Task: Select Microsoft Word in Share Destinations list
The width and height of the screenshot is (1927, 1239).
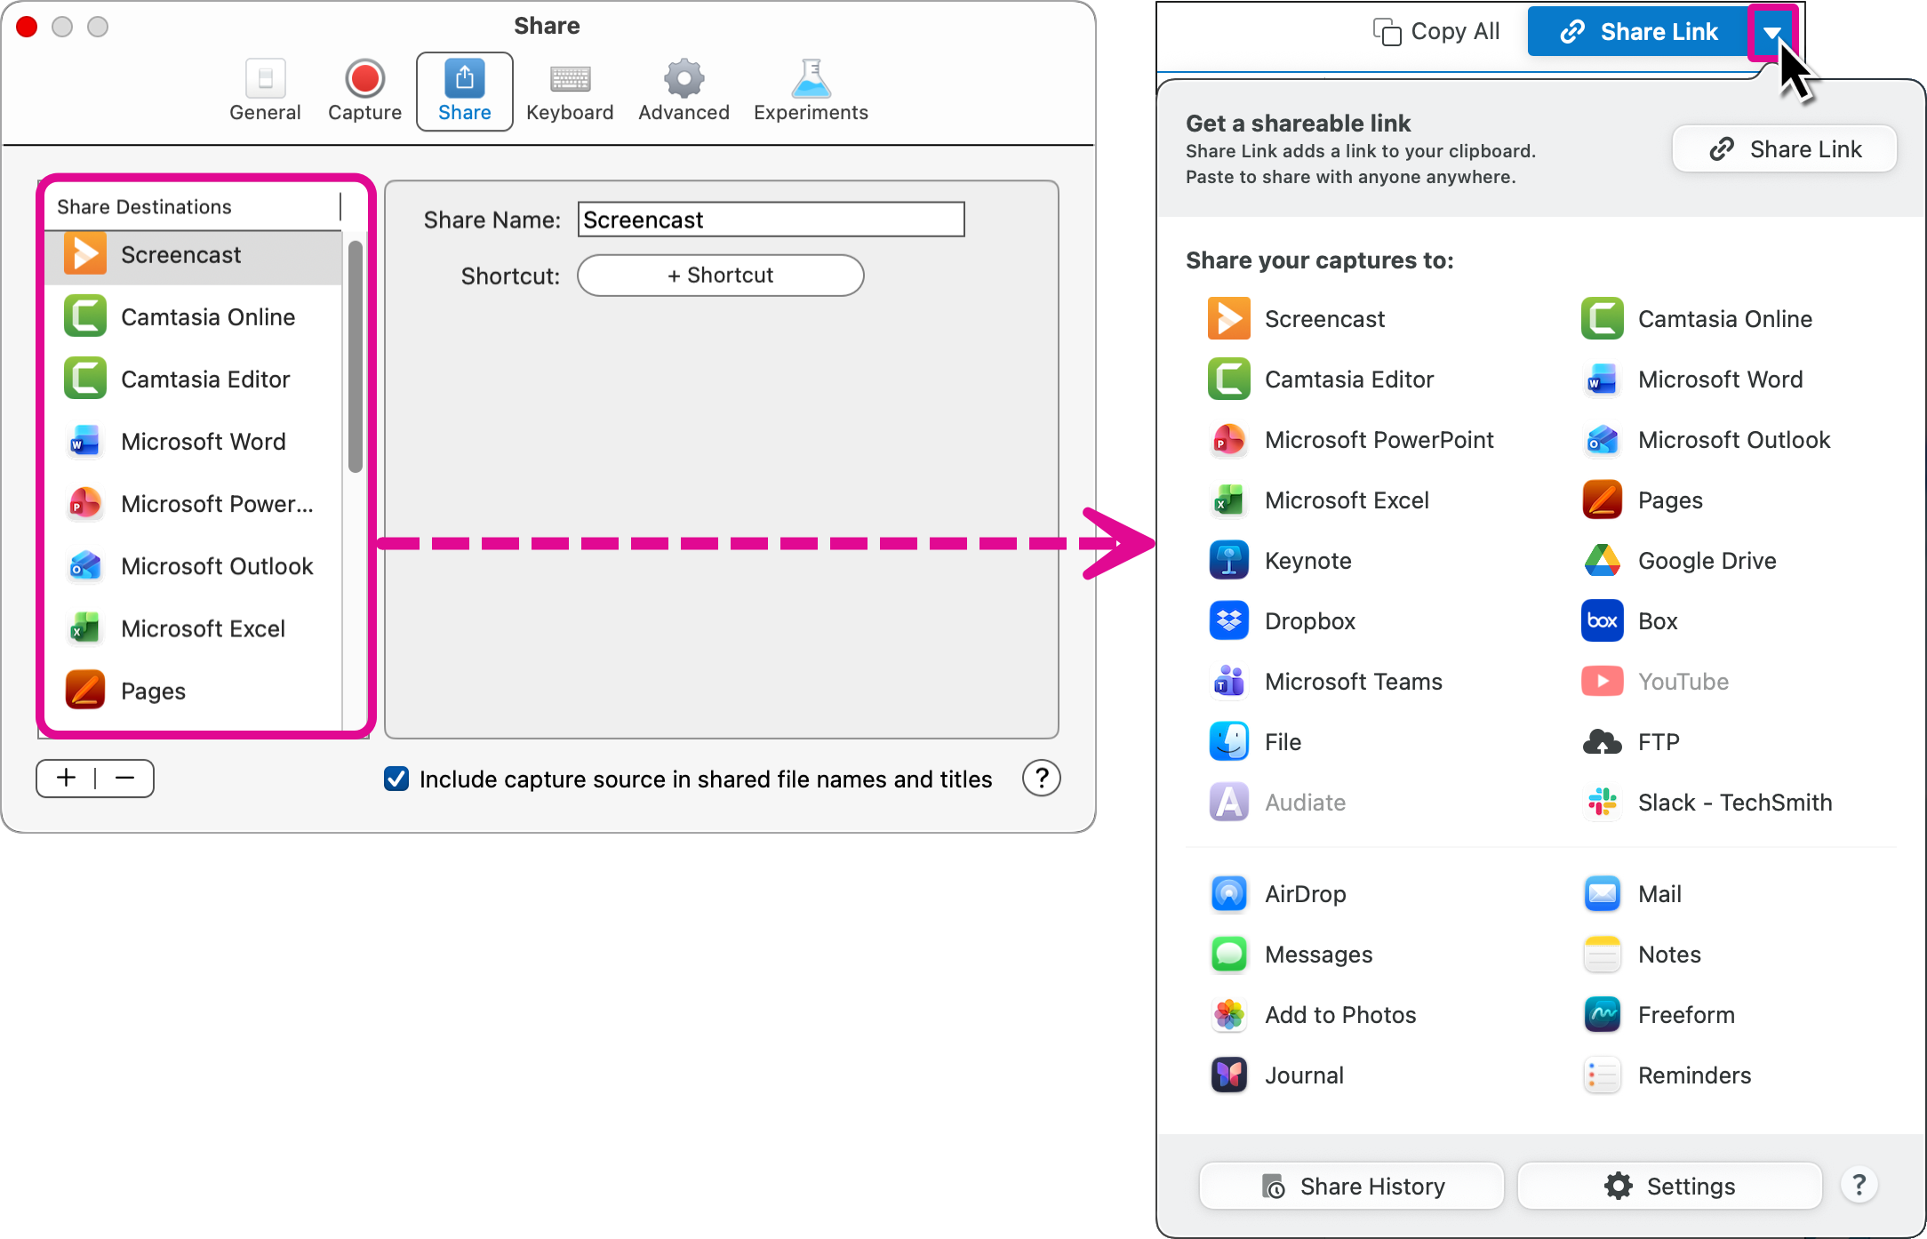Action: point(194,442)
